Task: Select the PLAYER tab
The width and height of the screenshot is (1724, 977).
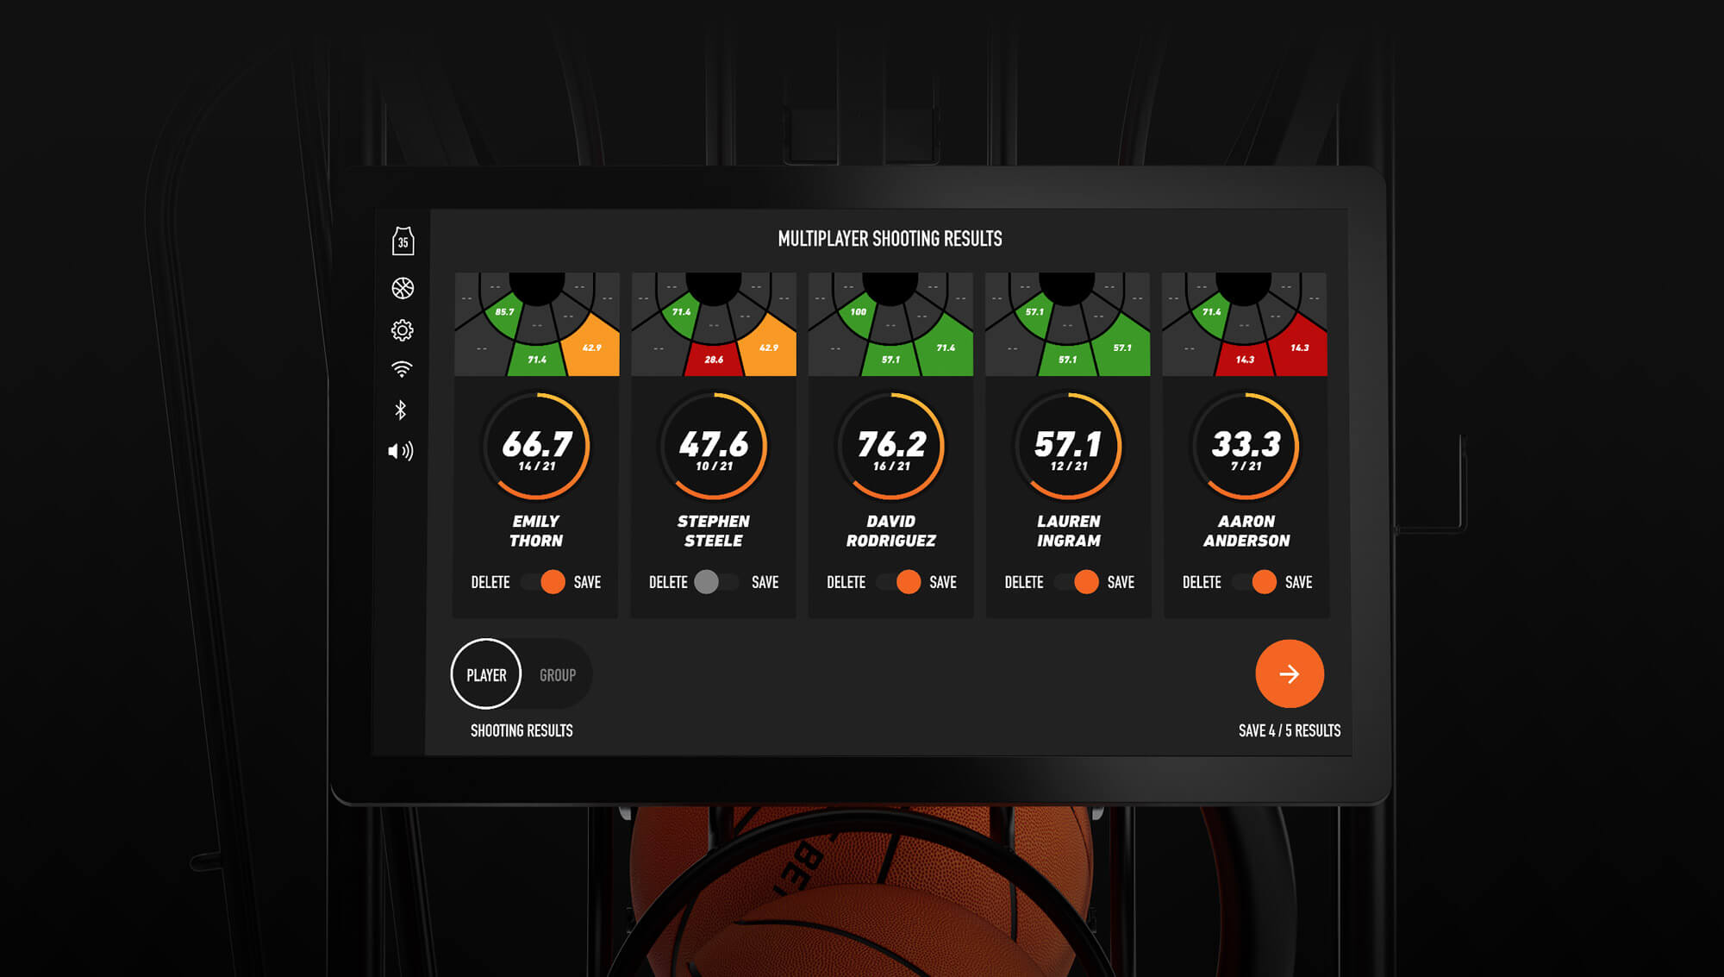Action: point(484,675)
